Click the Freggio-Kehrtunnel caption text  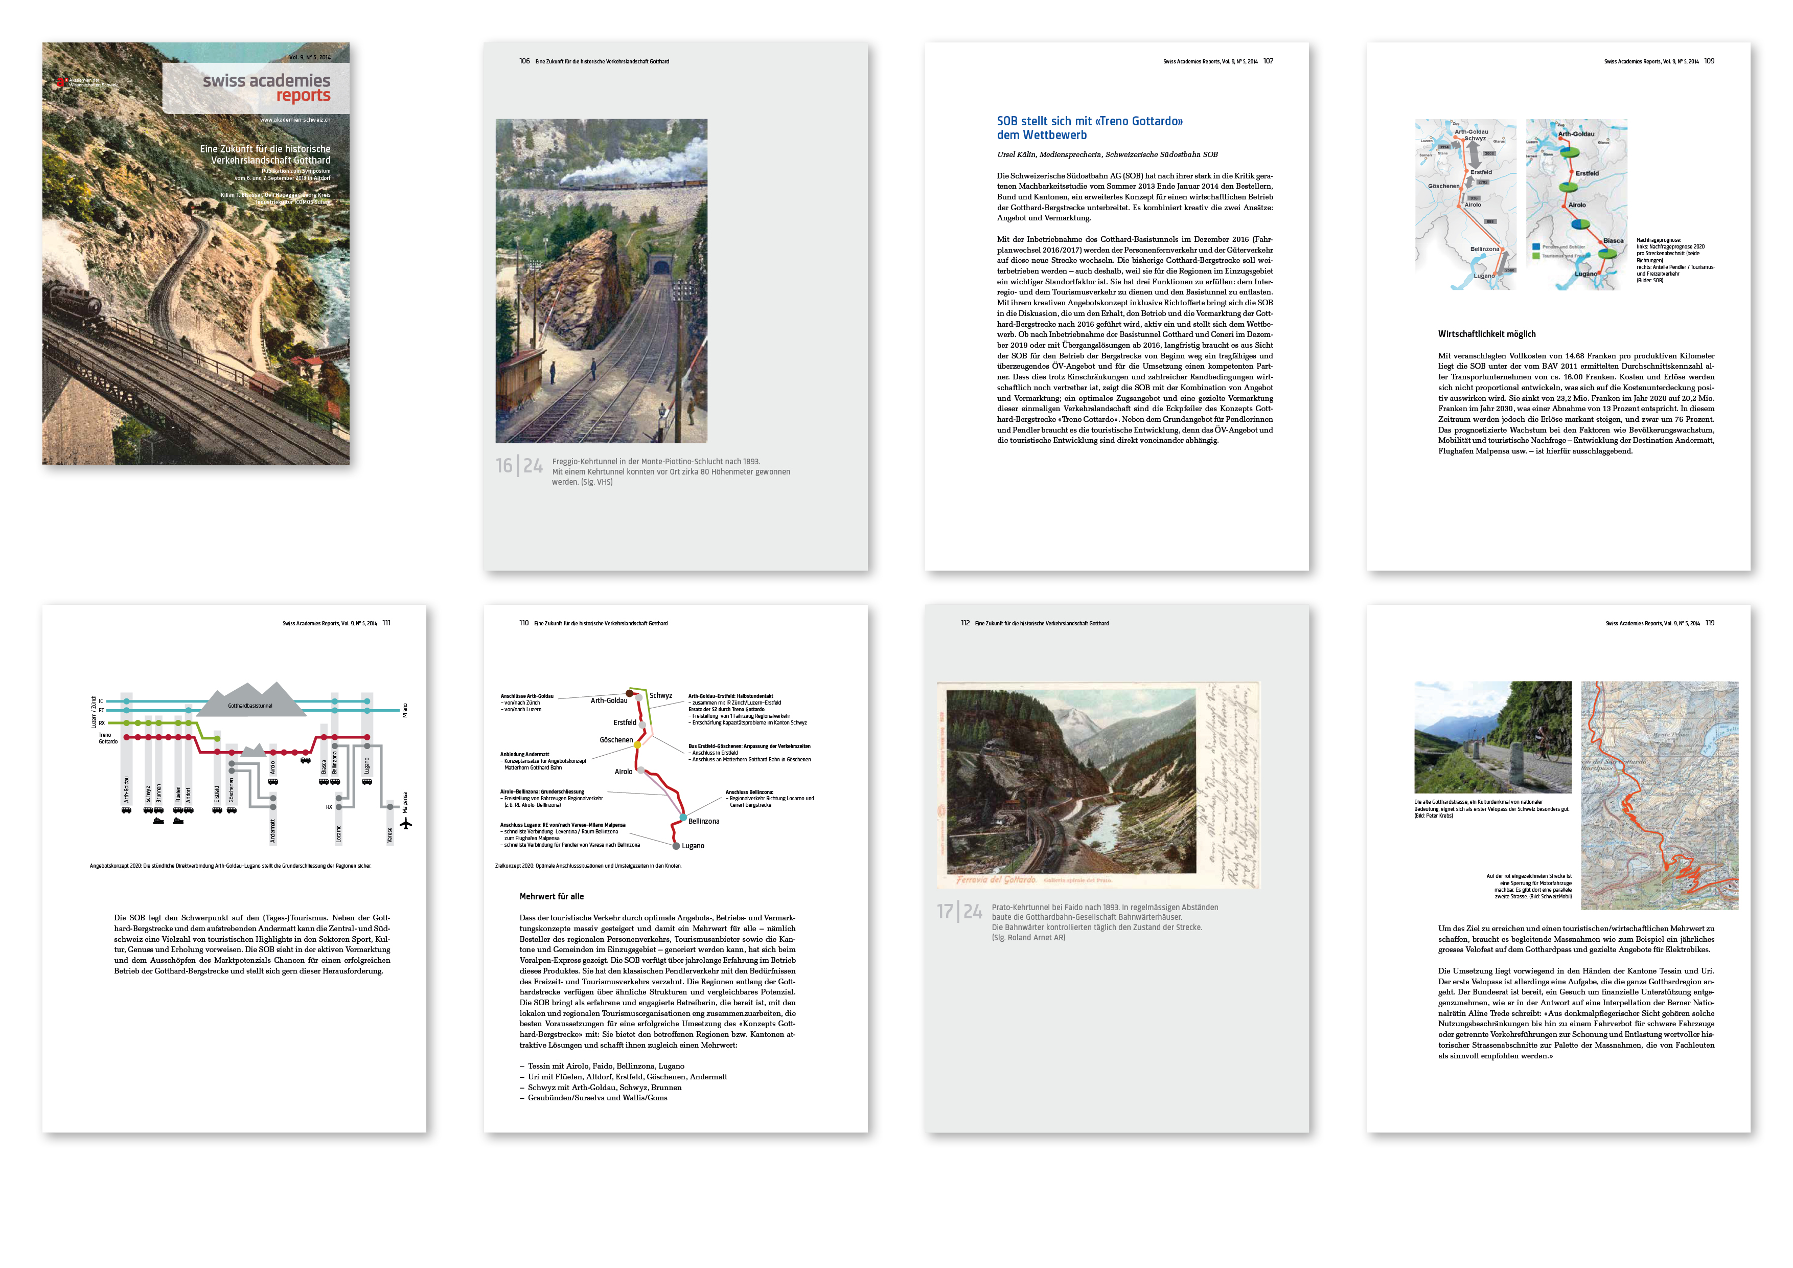671,472
